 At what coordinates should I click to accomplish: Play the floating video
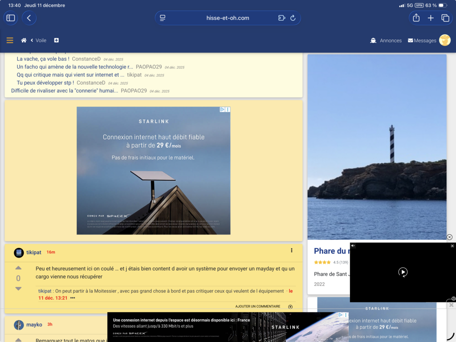pyautogui.click(x=403, y=272)
